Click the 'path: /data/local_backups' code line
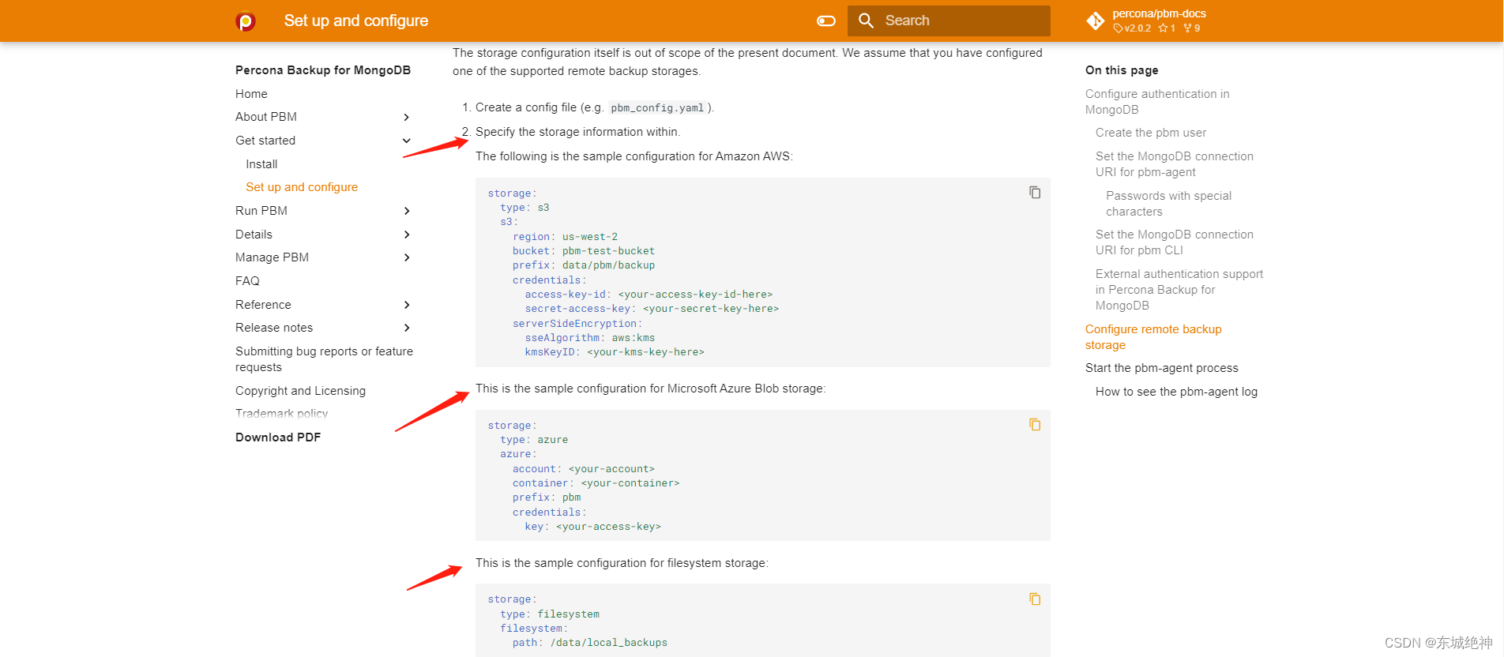 (x=589, y=643)
